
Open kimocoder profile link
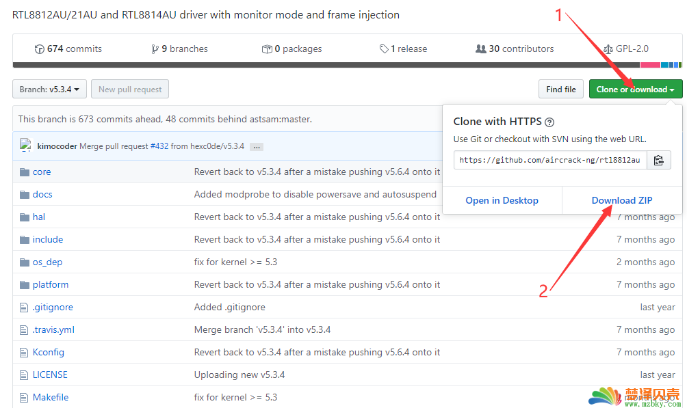coord(57,146)
